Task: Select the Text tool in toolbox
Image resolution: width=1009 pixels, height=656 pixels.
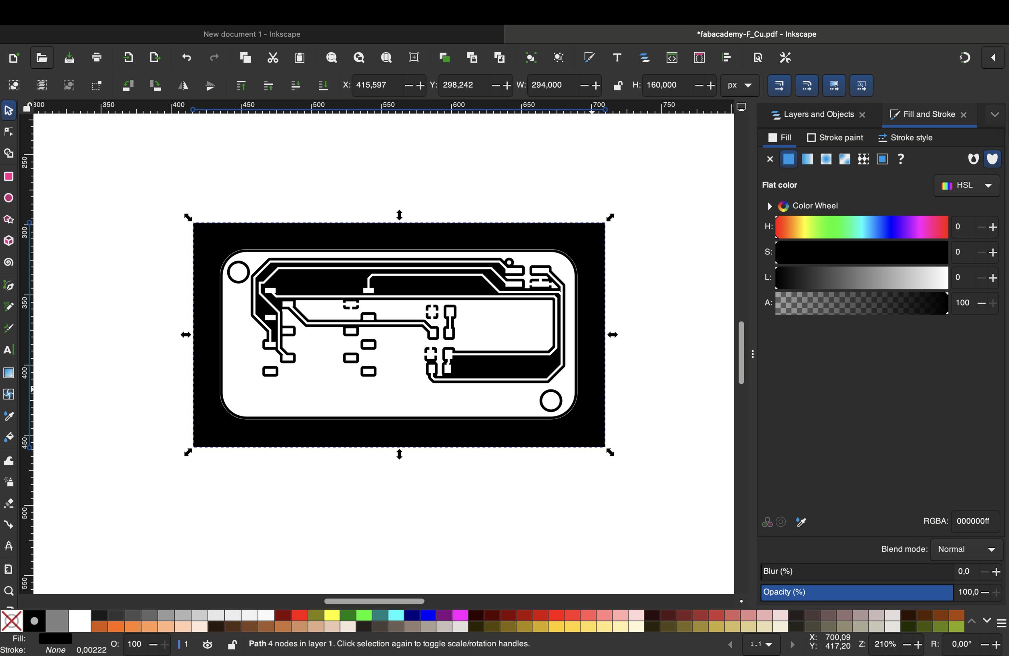Action: 8,350
